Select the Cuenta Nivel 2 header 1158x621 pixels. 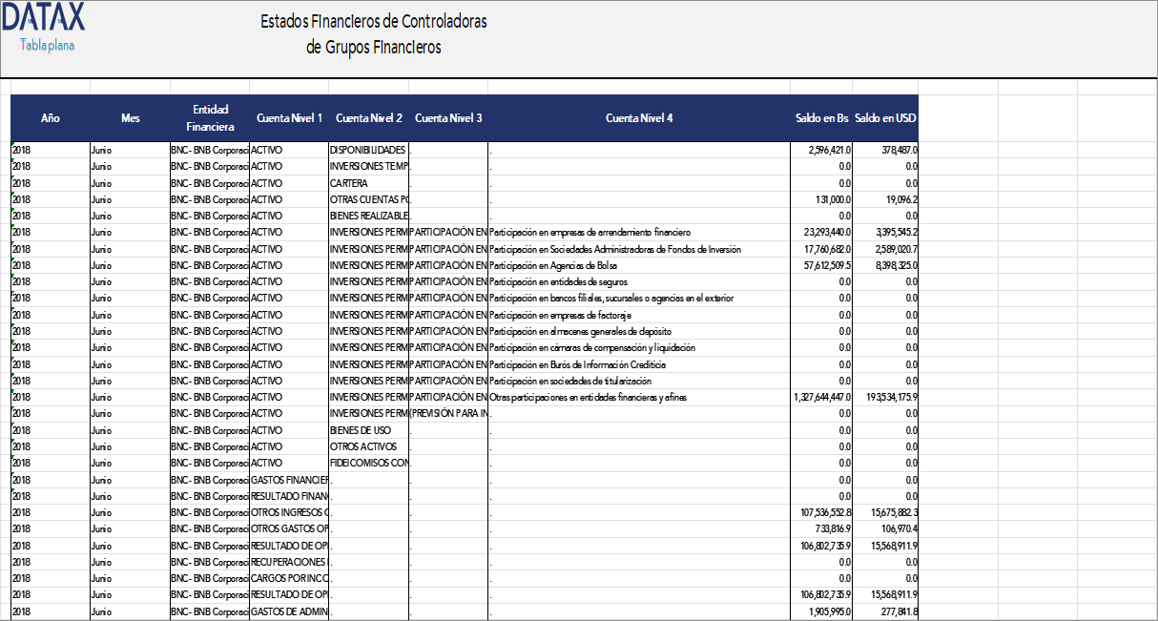(x=369, y=118)
